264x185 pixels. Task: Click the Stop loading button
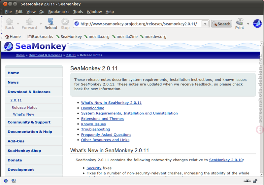point(65,24)
